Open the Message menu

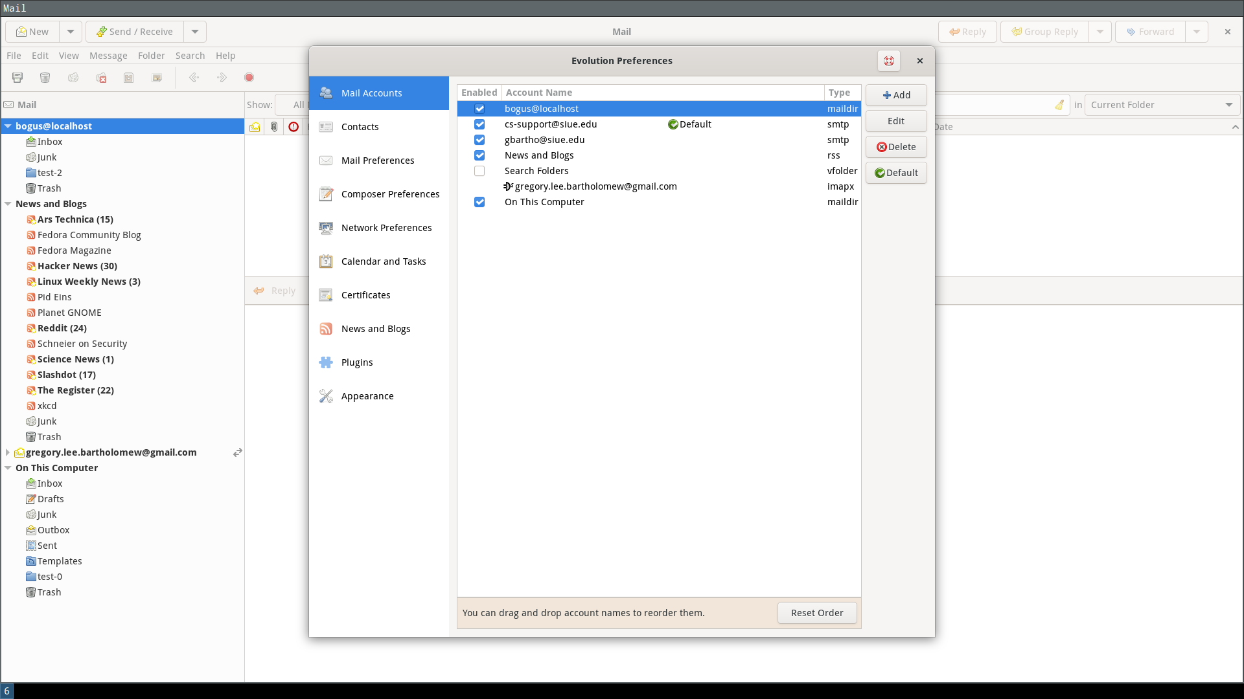pos(108,56)
